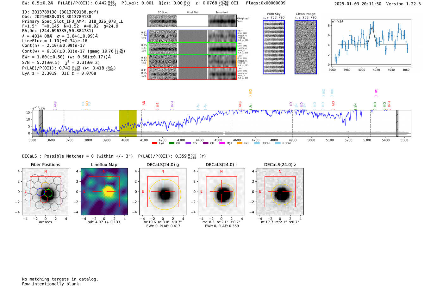This screenshot has height=301, width=443.
Task: Click the Clean Image panel
Action: pyautogui.click(x=306, y=47)
